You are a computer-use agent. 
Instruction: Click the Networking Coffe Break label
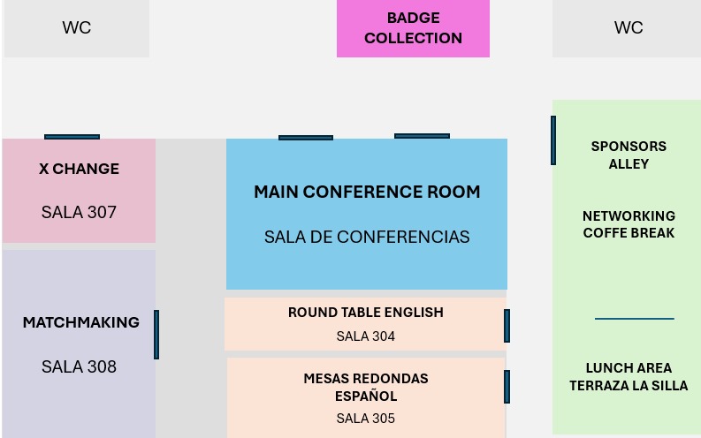(x=629, y=224)
